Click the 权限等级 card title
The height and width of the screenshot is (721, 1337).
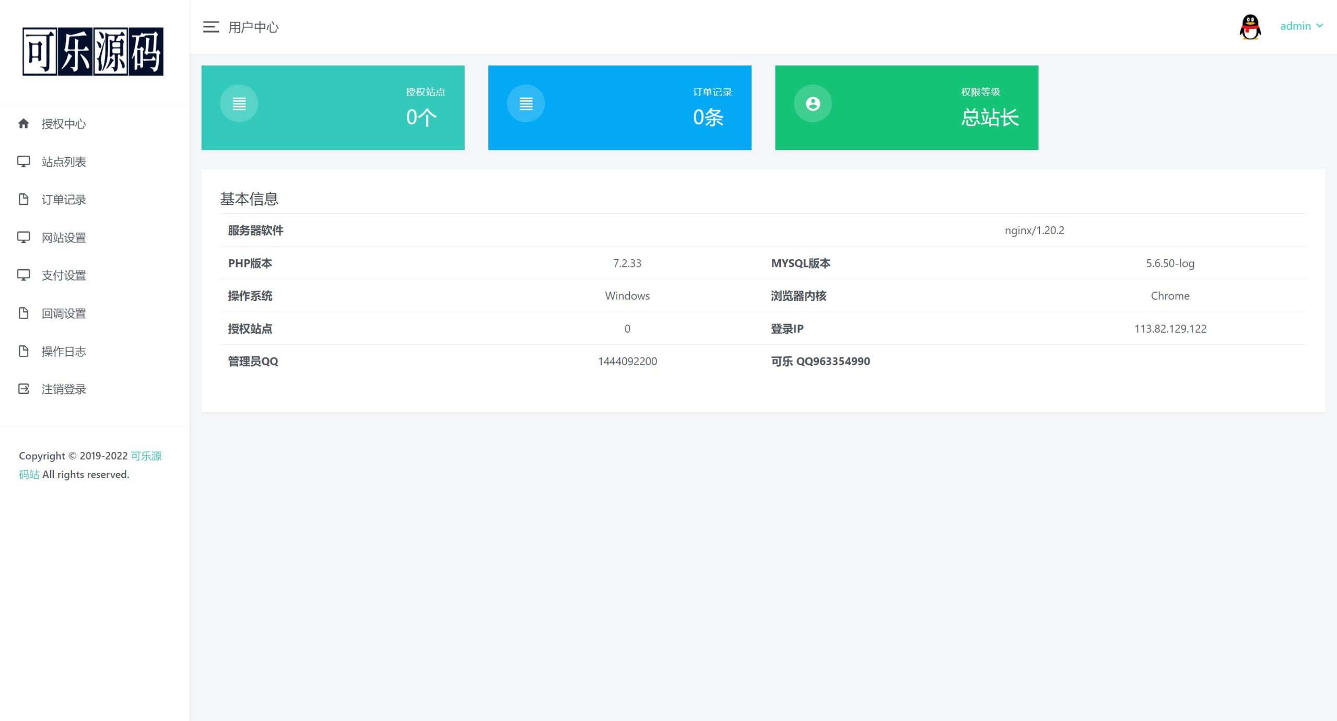point(980,92)
